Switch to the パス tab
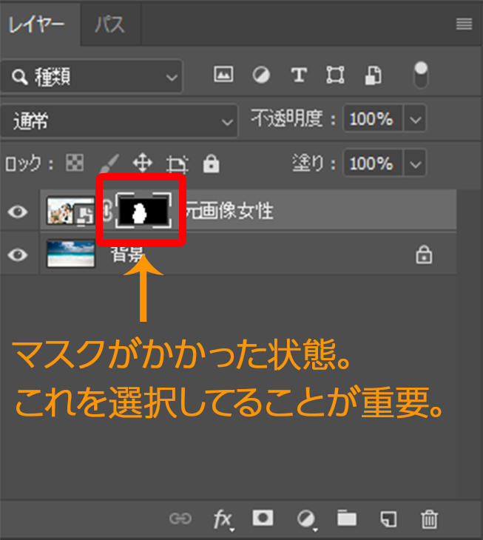Screen dimensions: 483x540 click(109, 24)
